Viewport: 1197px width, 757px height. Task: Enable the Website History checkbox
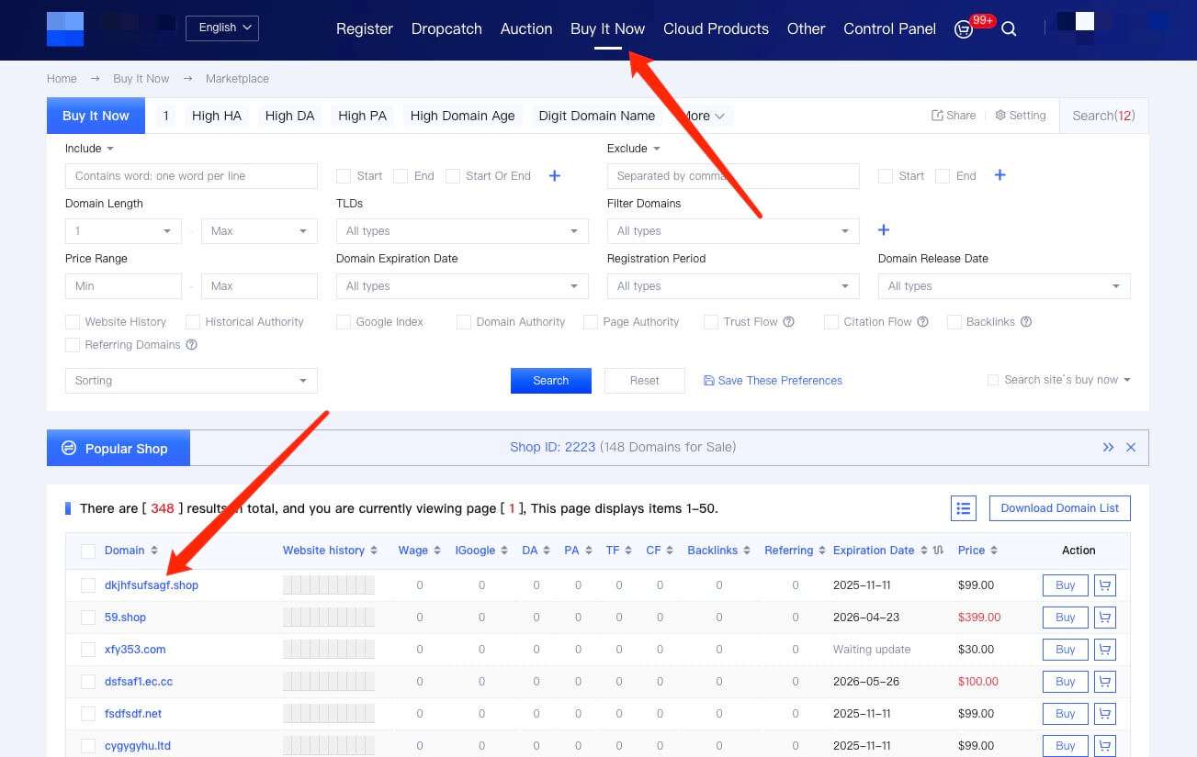tap(73, 322)
